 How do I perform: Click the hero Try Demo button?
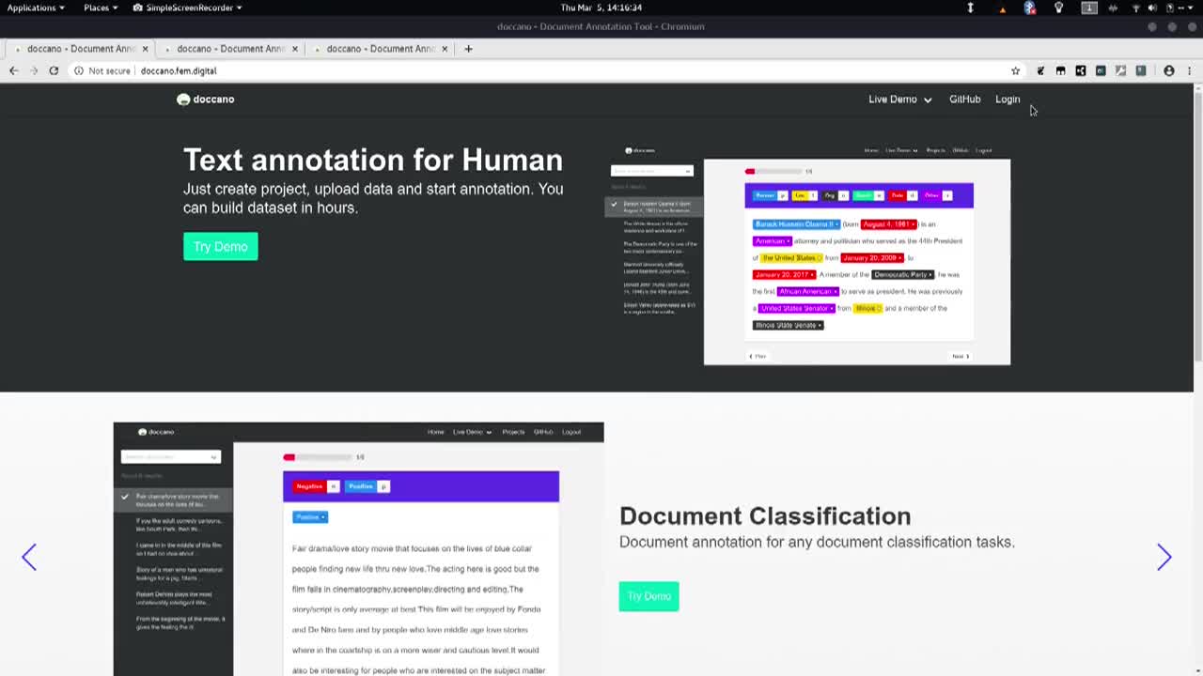pos(220,246)
